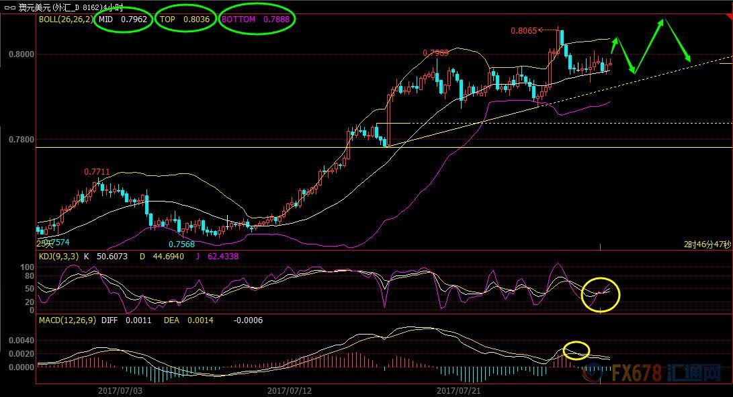
Task: Click the 0.8065 high price marker
Action: (x=524, y=30)
